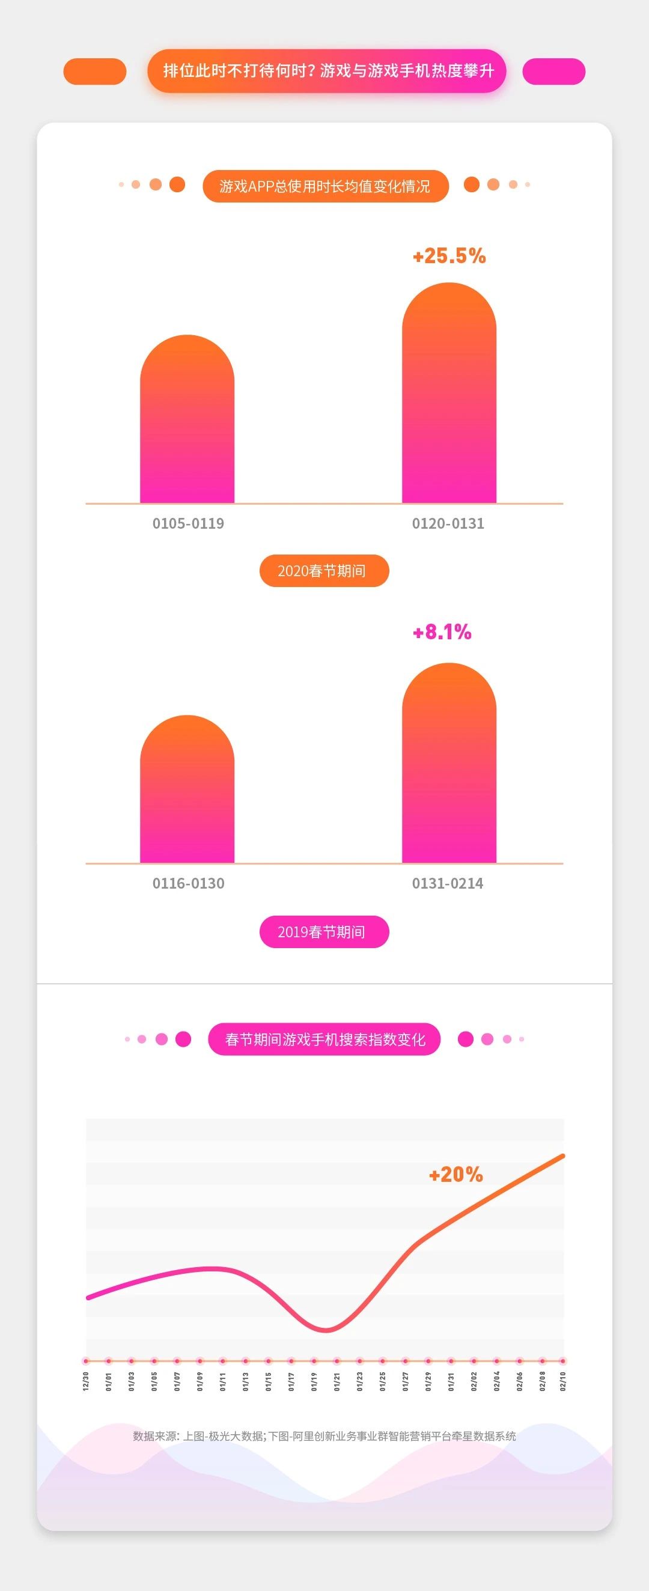The height and width of the screenshot is (1591, 649).
Task: Click the 数据来源 data source footnote
Action: [324, 1436]
